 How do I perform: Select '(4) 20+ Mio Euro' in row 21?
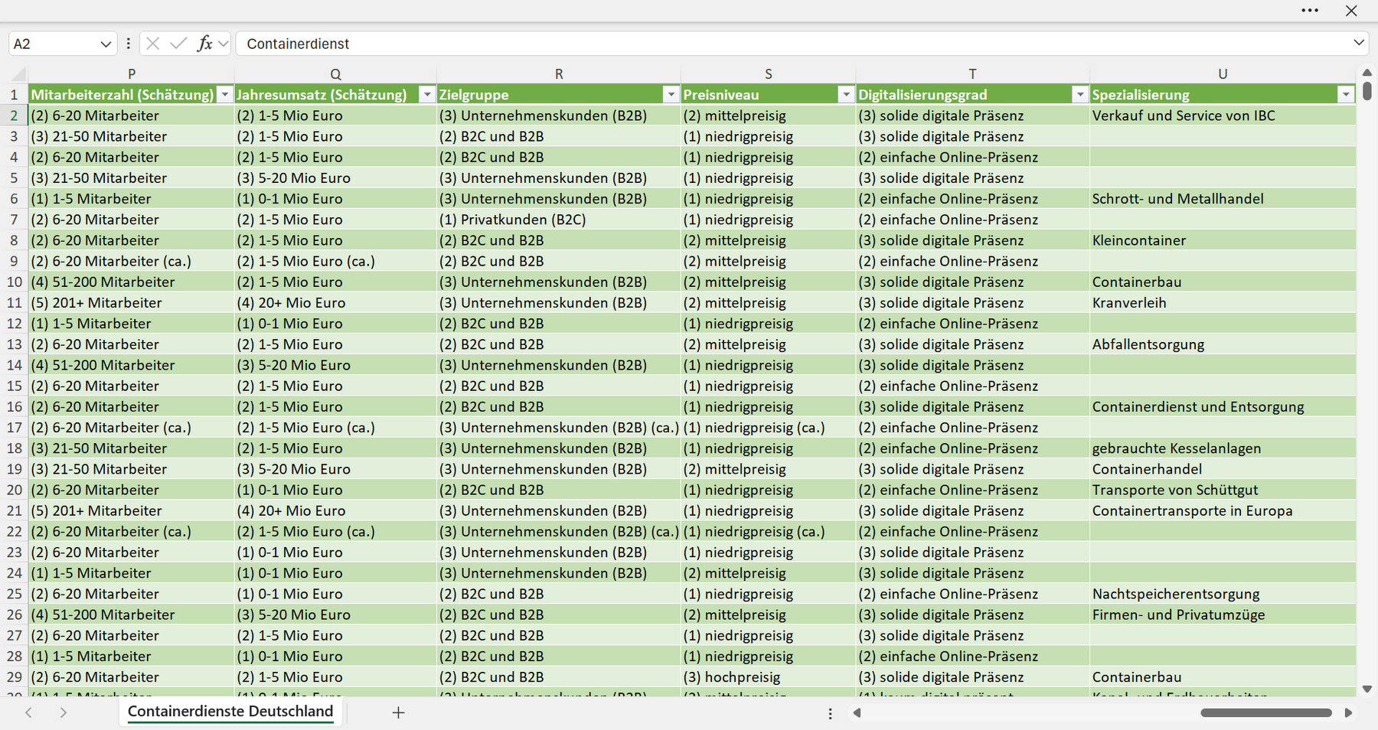tap(335, 510)
